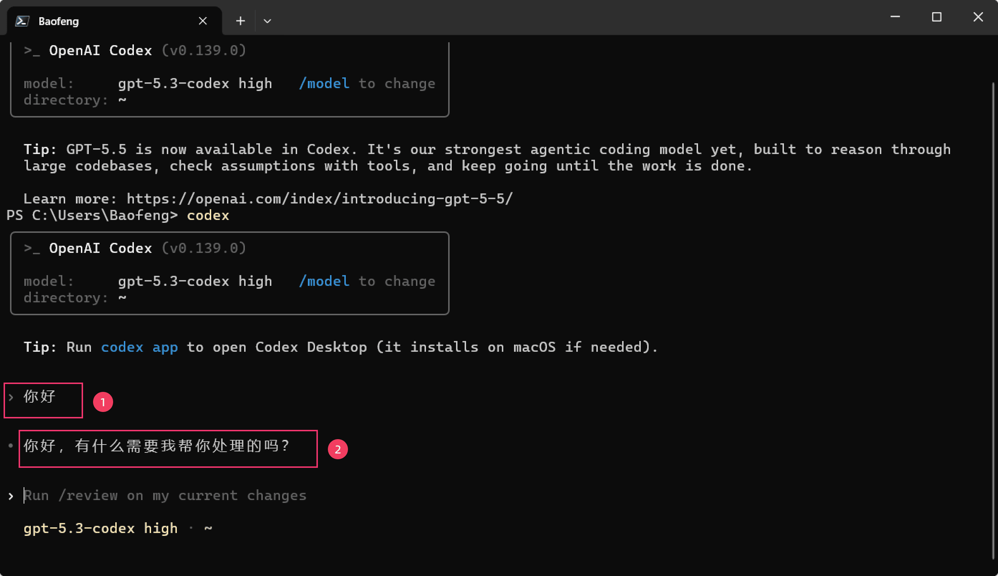Viewport: 998px width, 576px height.
Task: Click the blue 'codex app' command text
Action: (139, 347)
